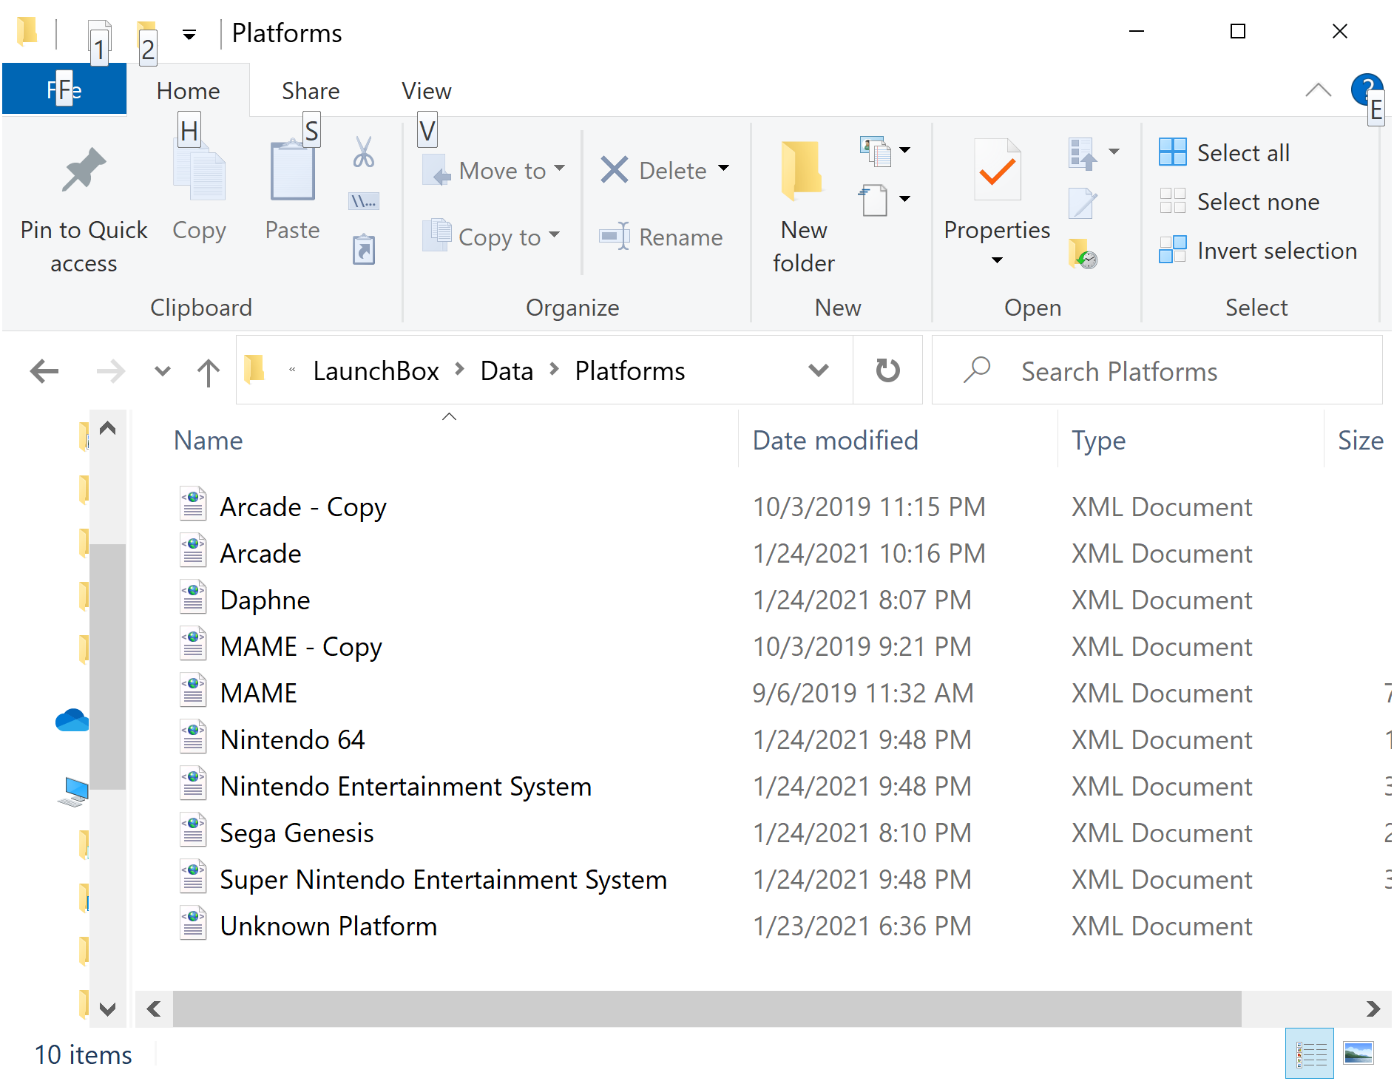The width and height of the screenshot is (1394, 1081).
Task: Click Platforms in the breadcrumb path
Action: pyautogui.click(x=629, y=370)
